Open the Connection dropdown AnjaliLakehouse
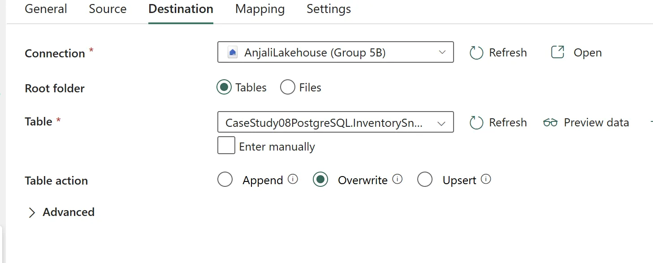The image size is (653, 263). point(336,52)
